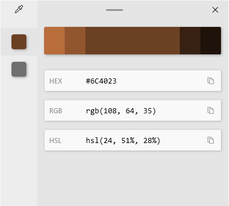Select the brown swatch in color history
The image size is (229, 206).
[x=19, y=42]
